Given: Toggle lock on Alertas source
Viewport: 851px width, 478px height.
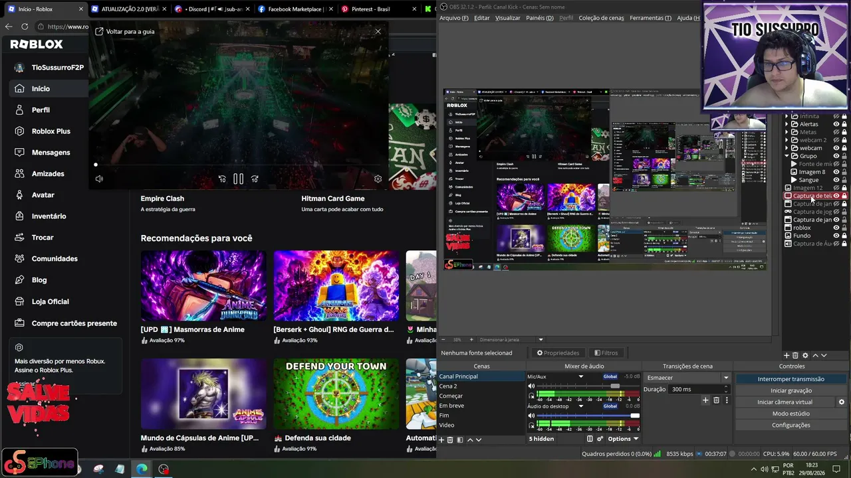Looking at the screenshot, I should [844, 124].
